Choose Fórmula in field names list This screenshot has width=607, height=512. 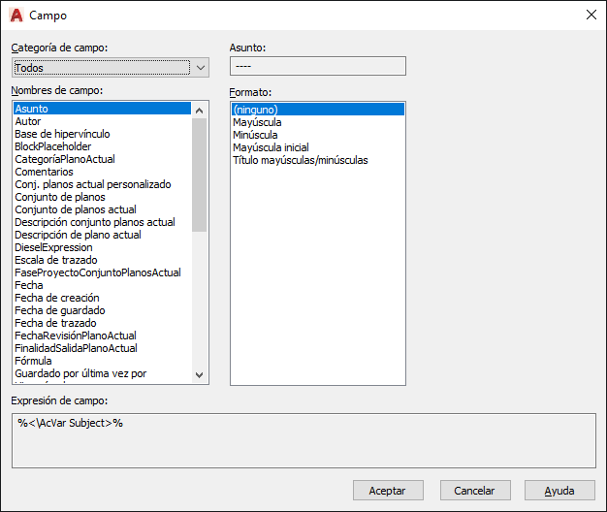(x=34, y=361)
